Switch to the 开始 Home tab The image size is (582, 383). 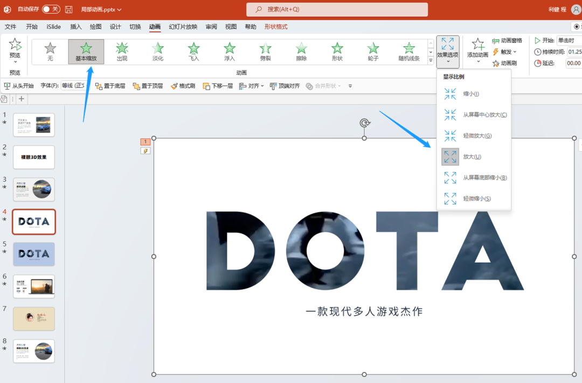point(32,27)
